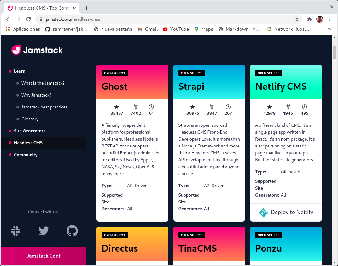The image size is (338, 266).
Task: Open the Site Generators menu item
Action: pyautogui.click(x=29, y=131)
